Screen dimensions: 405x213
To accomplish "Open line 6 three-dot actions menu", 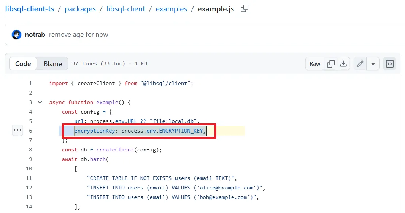I will click(x=18, y=130).
